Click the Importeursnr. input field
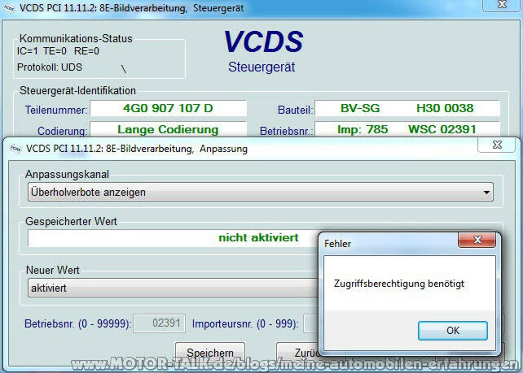Viewport: 523px width, 373px height. 311,323
